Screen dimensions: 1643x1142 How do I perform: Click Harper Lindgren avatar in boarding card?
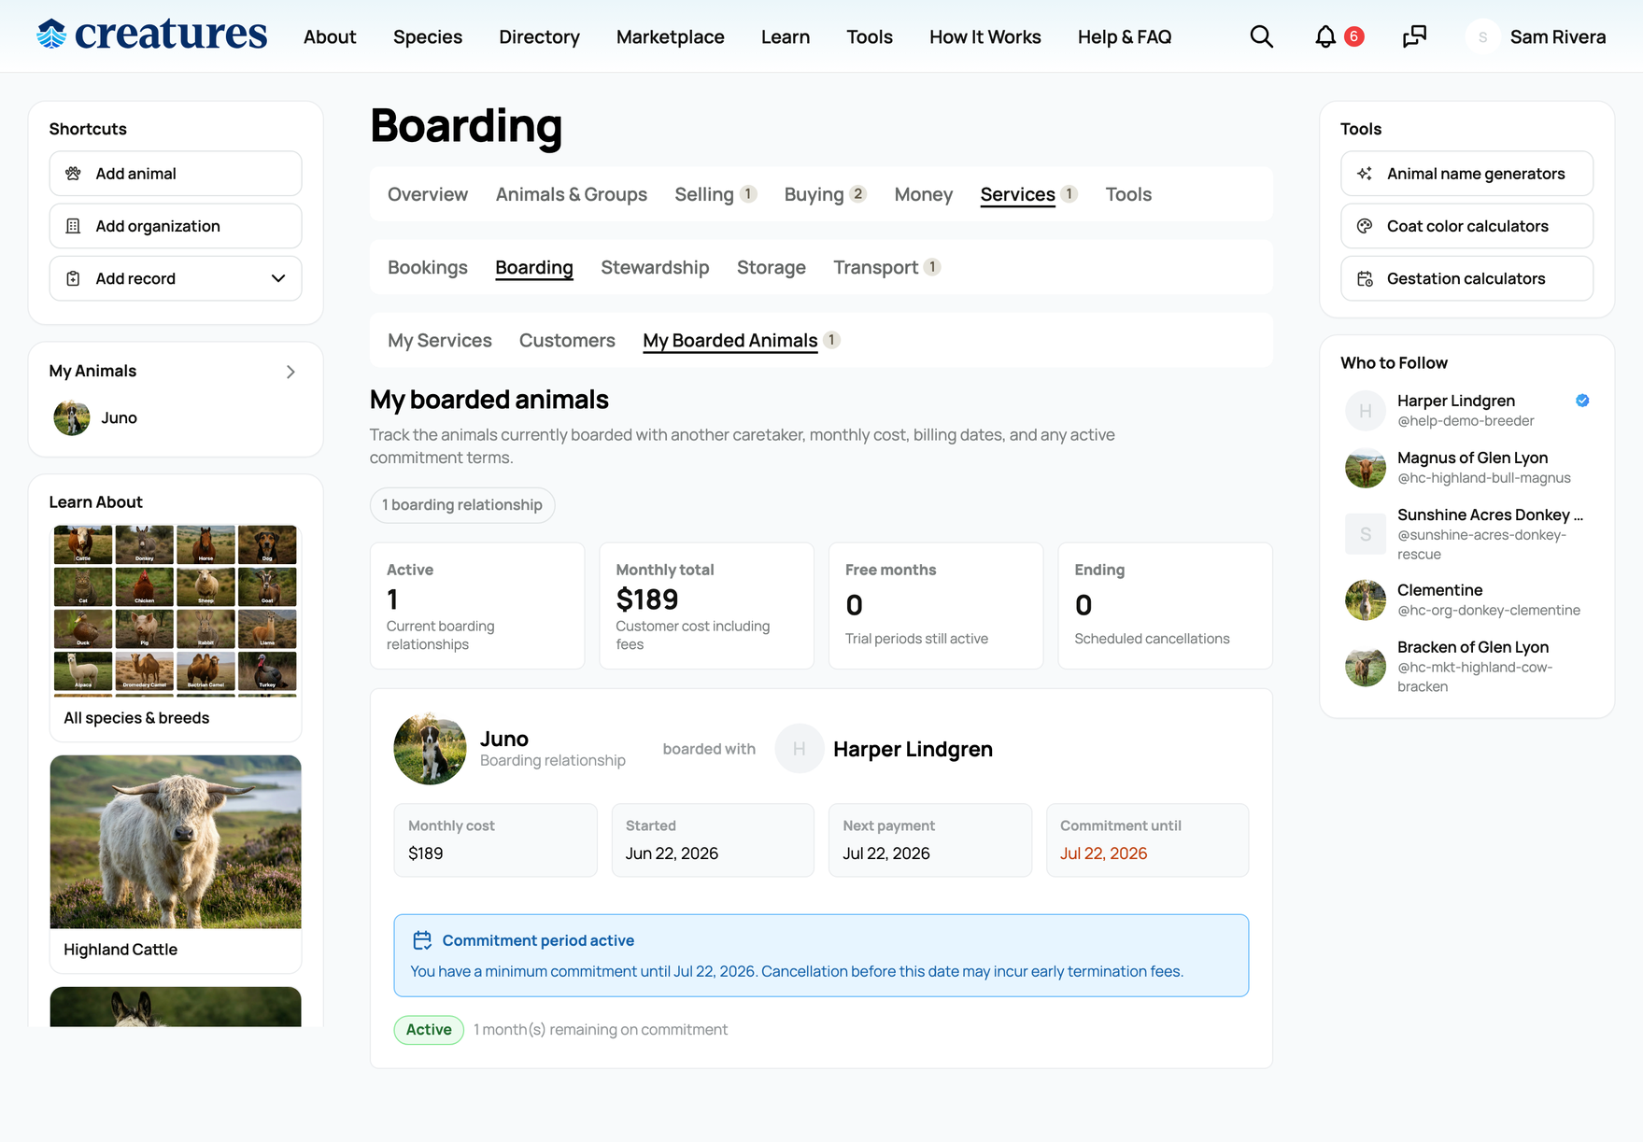click(x=800, y=749)
